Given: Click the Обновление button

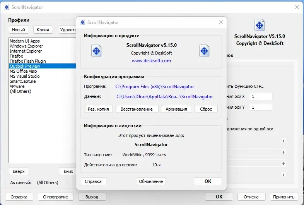Looking at the screenshot, I should 151,181.
